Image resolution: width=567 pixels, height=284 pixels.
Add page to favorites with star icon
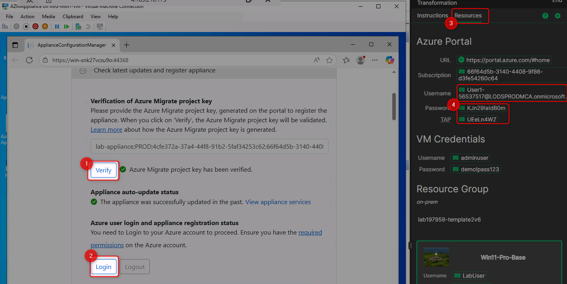click(329, 60)
